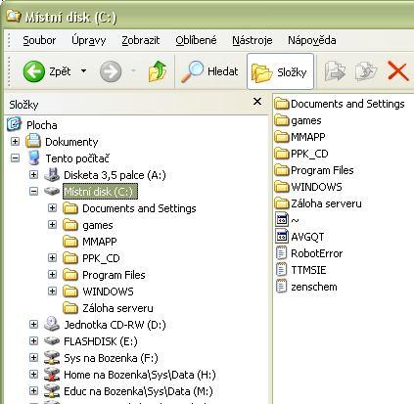
Task: Click the Dokumenty folder icon in tree
Action: point(33,141)
